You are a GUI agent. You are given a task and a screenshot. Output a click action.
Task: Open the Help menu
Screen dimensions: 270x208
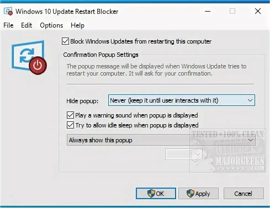click(78, 25)
